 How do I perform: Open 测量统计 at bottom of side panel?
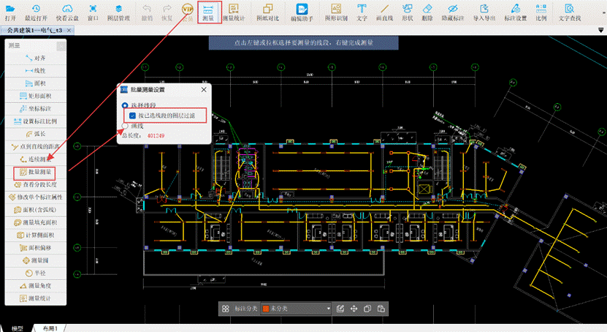click(36, 298)
